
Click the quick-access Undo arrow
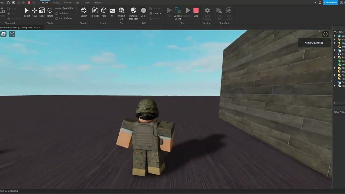34,2
